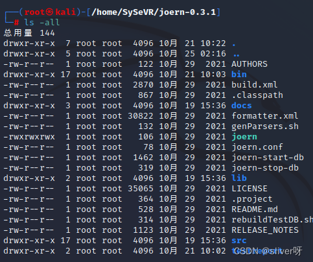Select the 'bin' directory name

[239, 75]
